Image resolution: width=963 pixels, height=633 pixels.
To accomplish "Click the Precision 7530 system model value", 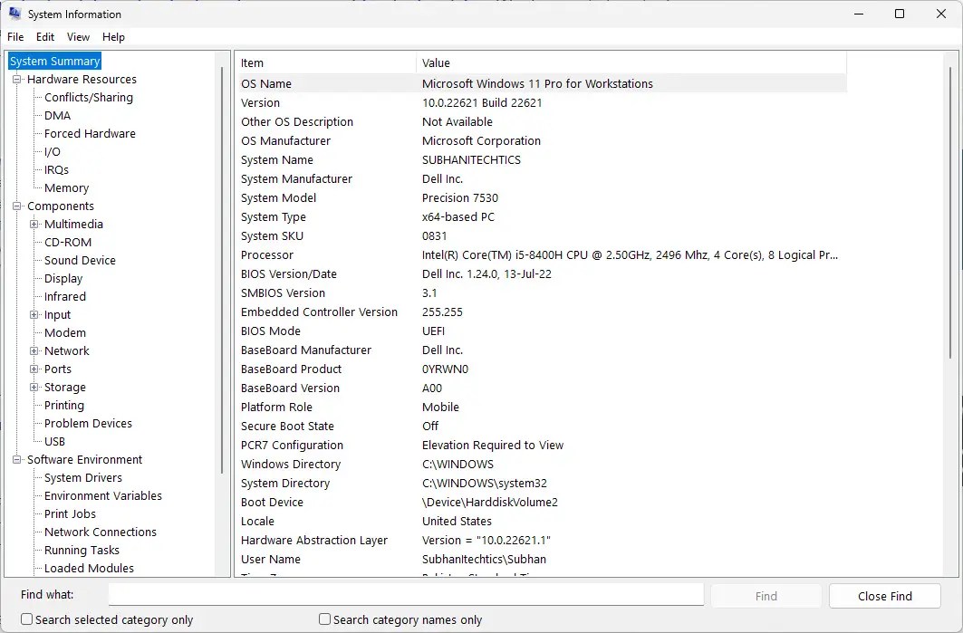I will [x=460, y=197].
